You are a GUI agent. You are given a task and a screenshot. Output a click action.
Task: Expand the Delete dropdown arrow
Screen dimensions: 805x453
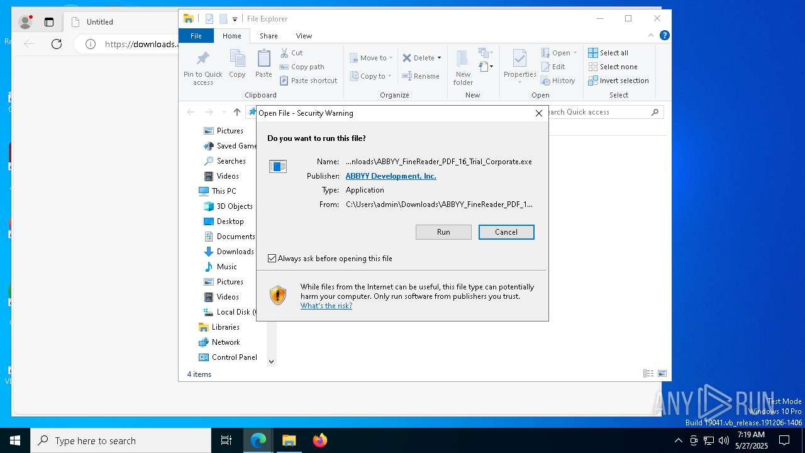[439, 58]
